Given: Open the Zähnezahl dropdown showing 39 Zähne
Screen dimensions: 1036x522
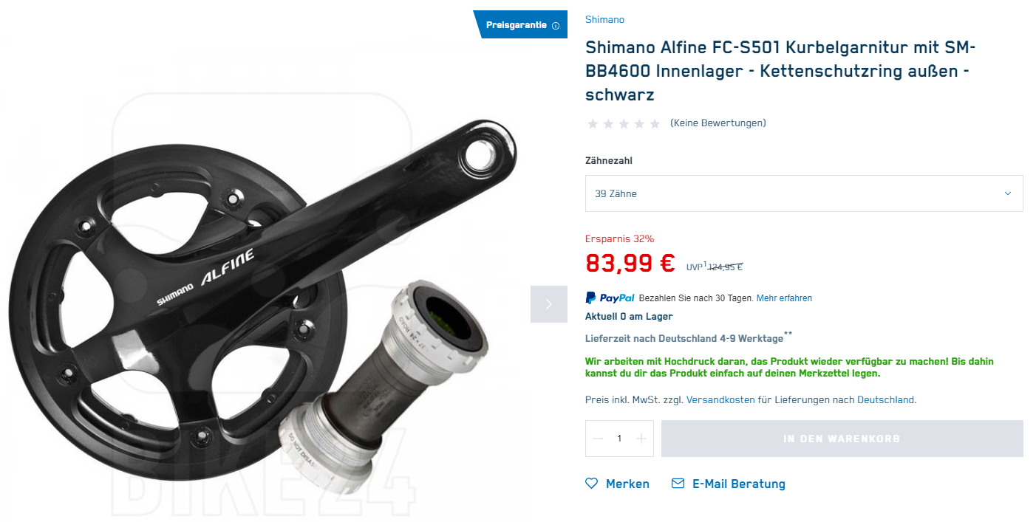Looking at the screenshot, I should (804, 193).
